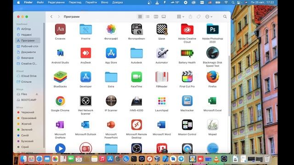
Task: Open the Файл menu
Action: click(x=40, y=2)
